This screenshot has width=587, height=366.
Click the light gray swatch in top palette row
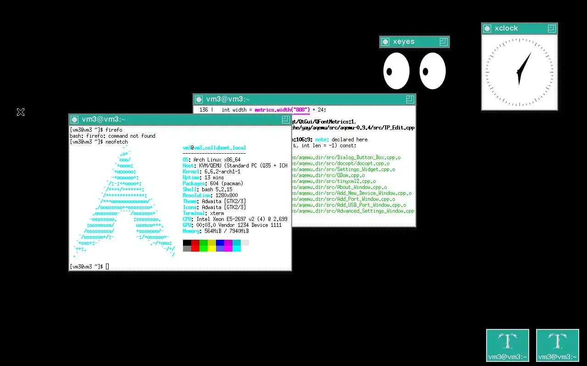(x=245, y=242)
